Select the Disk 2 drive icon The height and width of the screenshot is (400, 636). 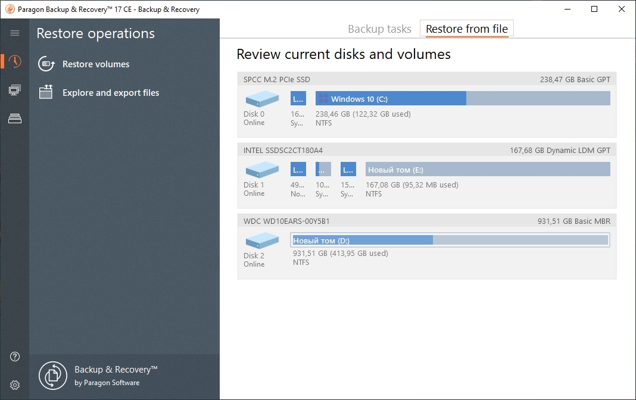click(x=262, y=240)
